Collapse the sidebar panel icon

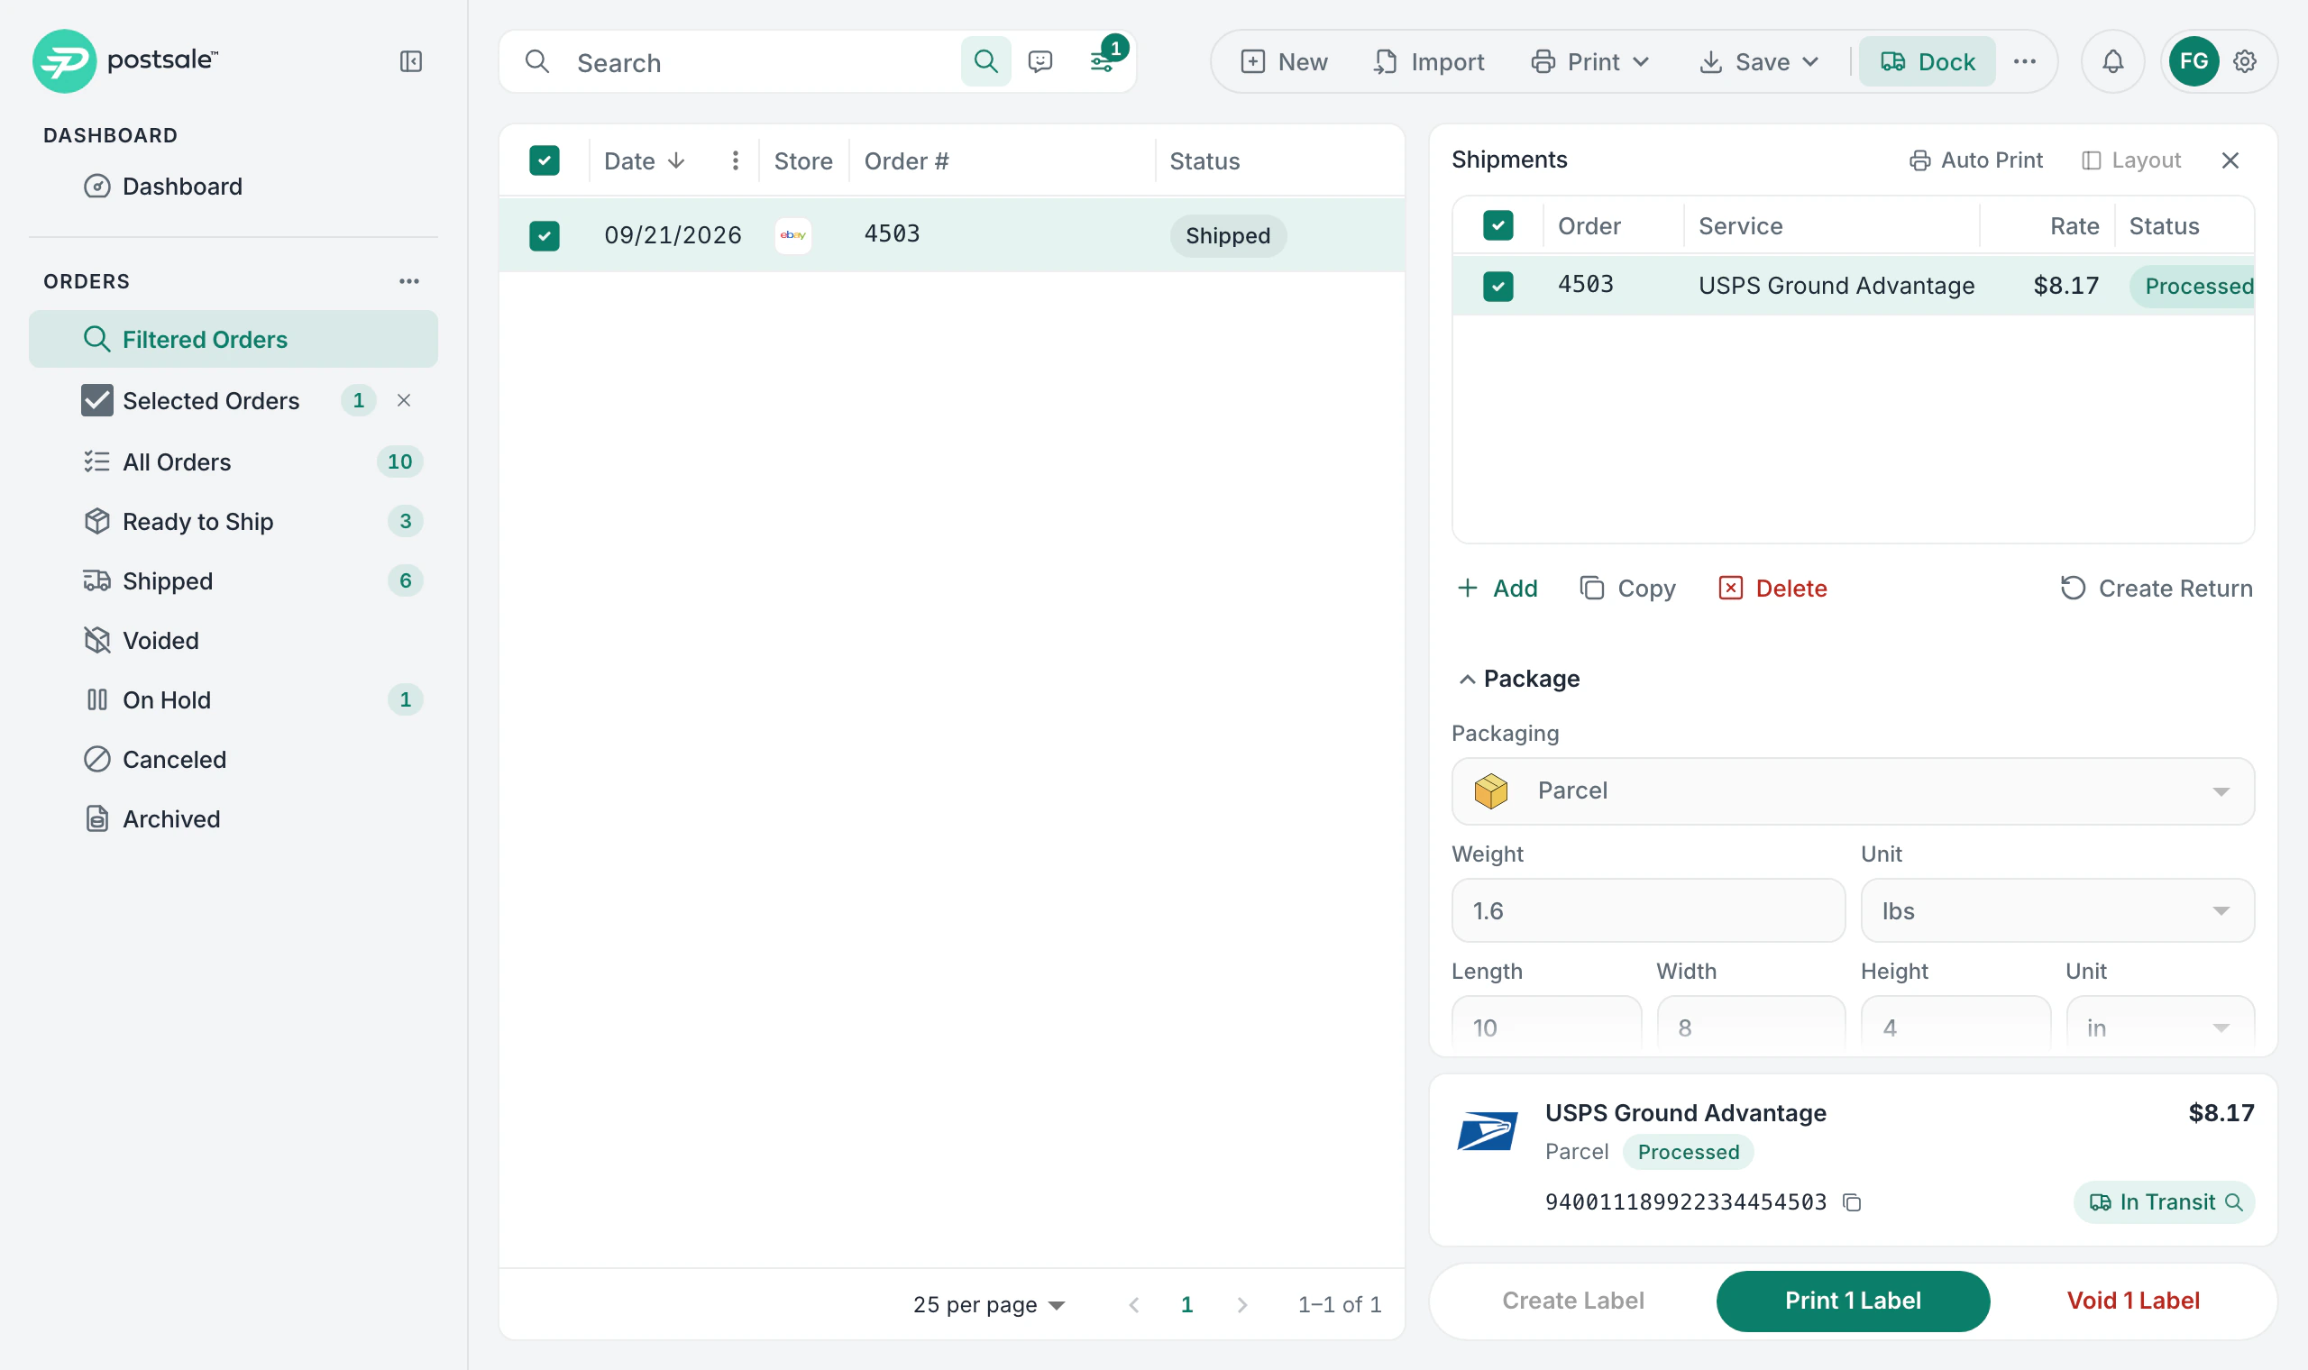[411, 62]
